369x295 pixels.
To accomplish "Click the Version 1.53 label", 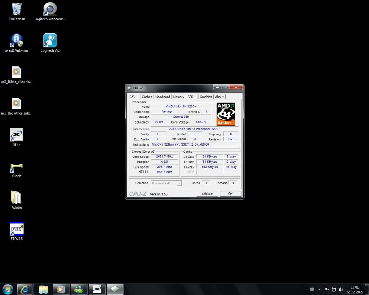I will pyautogui.click(x=159, y=194).
